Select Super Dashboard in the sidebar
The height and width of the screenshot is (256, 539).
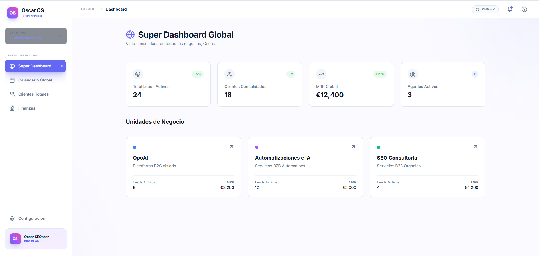(35, 66)
